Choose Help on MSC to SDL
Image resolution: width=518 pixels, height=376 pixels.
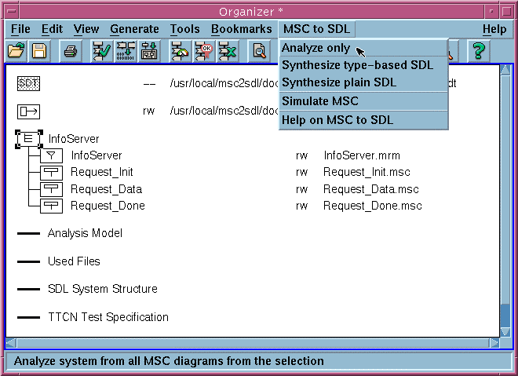coord(363,119)
